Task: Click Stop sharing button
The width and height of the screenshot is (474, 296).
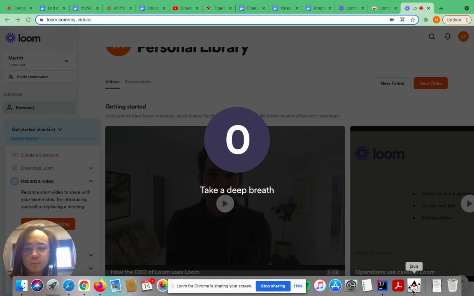Action: [x=273, y=286]
